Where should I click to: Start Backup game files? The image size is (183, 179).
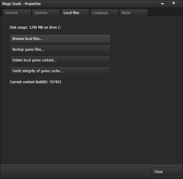coord(60,49)
